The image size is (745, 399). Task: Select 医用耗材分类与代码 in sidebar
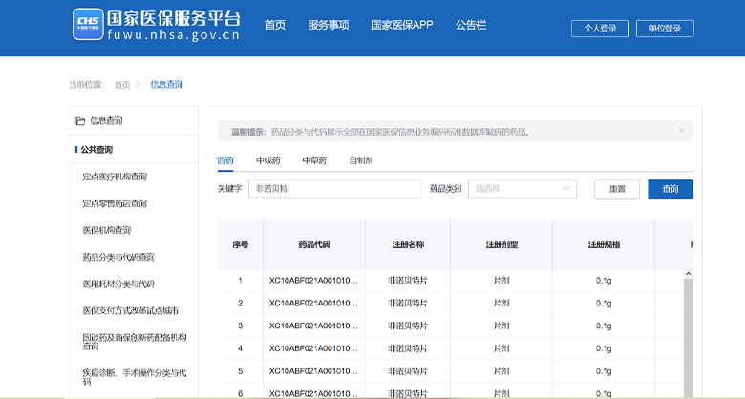(x=118, y=283)
